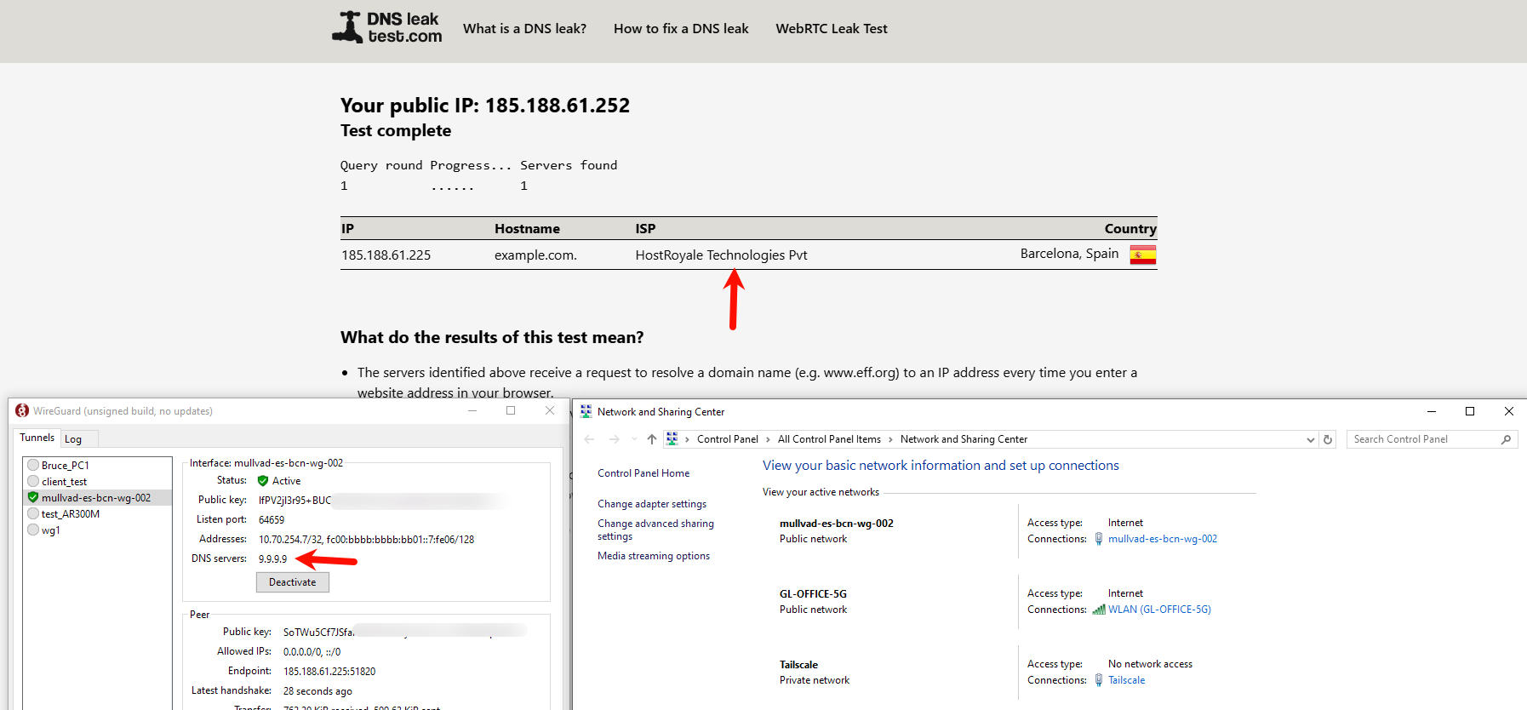The image size is (1527, 710).
Task: Deactivate the mullvad WireGuard tunnel
Action: 292,582
